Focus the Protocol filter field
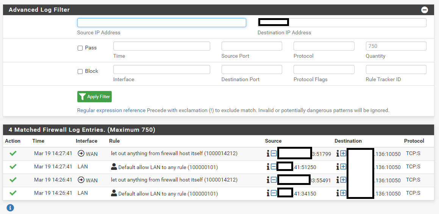This screenshot has height=214, width=439. pos(324,46)
